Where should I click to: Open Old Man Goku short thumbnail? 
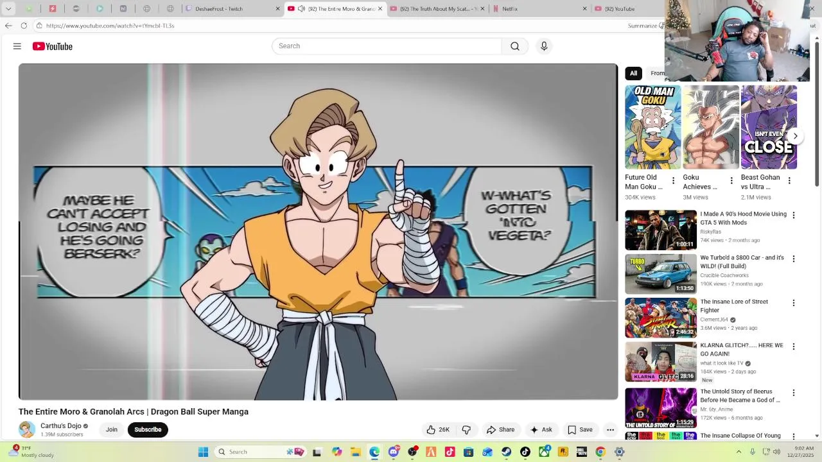pos(653,127)
